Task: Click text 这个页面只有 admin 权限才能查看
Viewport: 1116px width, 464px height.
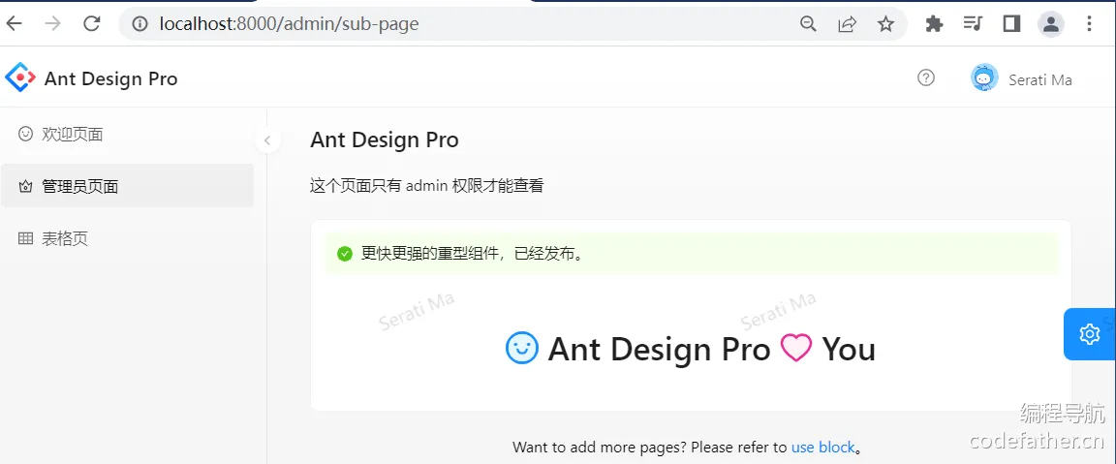Action: pos(427,186)
